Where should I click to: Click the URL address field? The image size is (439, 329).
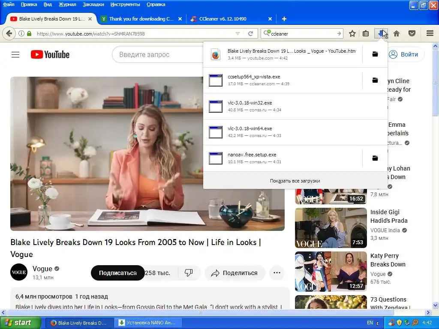[134, 33]
